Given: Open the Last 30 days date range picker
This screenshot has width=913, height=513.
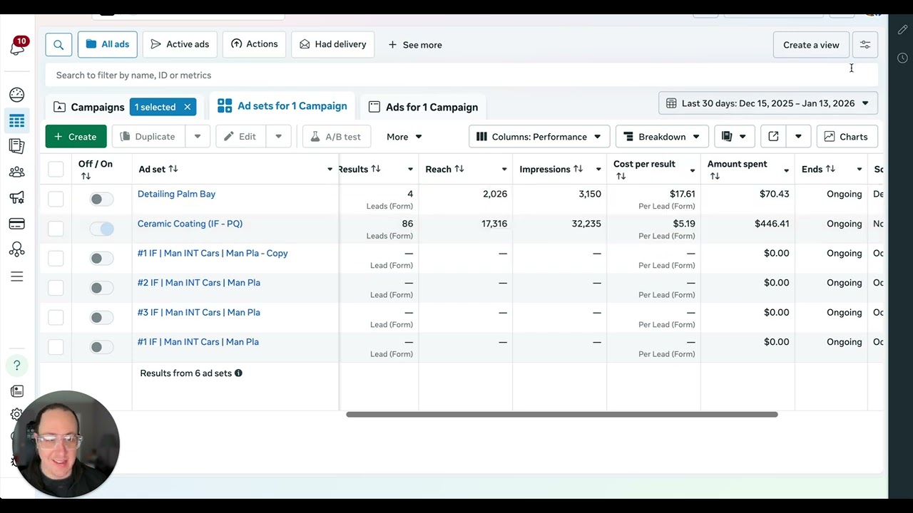Looking at the screenshot, I should pos(767,103).
